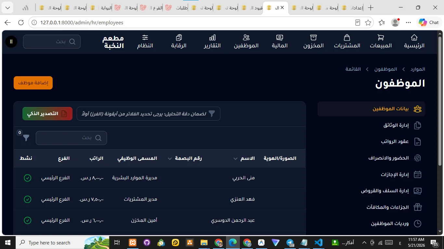Add this page to favorites star

368,23
